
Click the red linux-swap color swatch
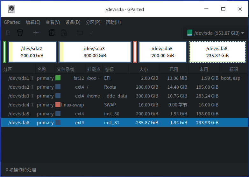(58, 105)
